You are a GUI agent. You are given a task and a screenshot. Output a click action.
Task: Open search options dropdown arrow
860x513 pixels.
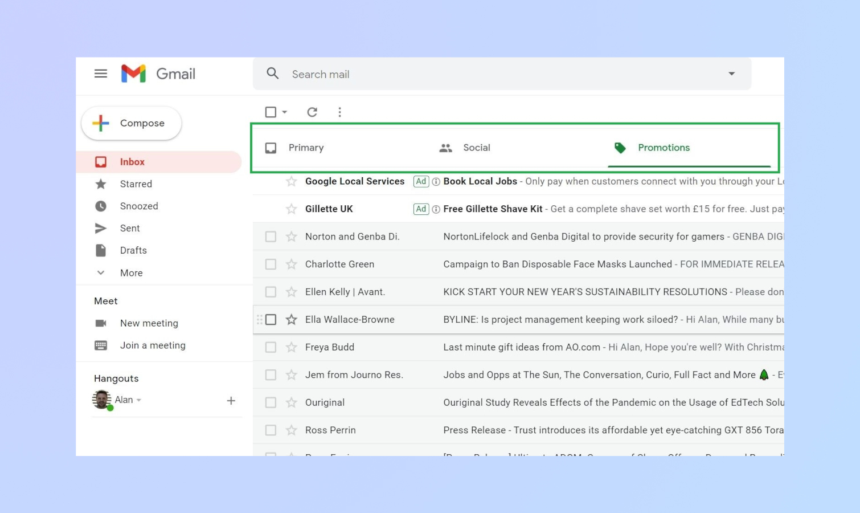tap(732, 74)
